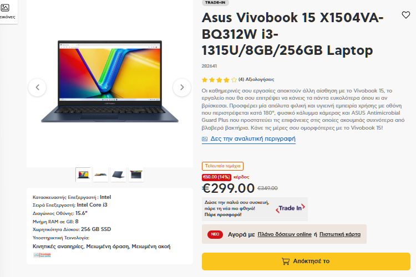
Task: Click the Trade In logo
Action: 290,208
